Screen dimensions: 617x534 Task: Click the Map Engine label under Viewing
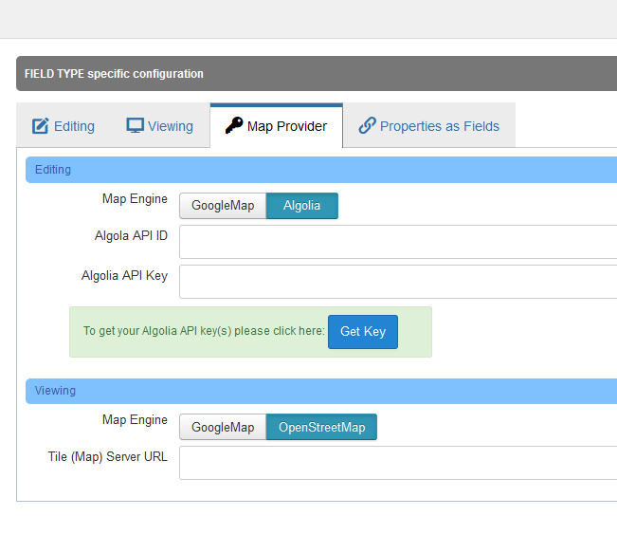(135, 420)
